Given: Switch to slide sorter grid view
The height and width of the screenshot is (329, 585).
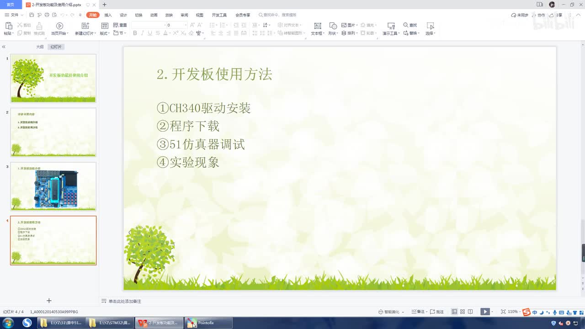Looking at the screenshot, I should 463,312.
